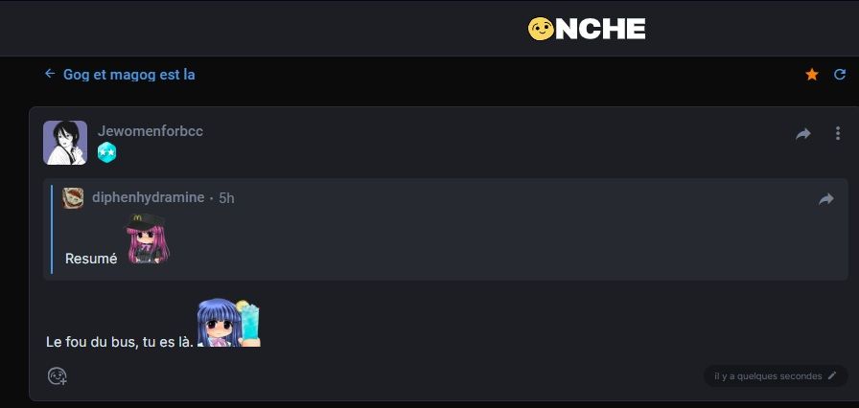Viewport: 859px width, 408px height.
Task: Click the teal star badge under the username
Action: tap(106, 152)
